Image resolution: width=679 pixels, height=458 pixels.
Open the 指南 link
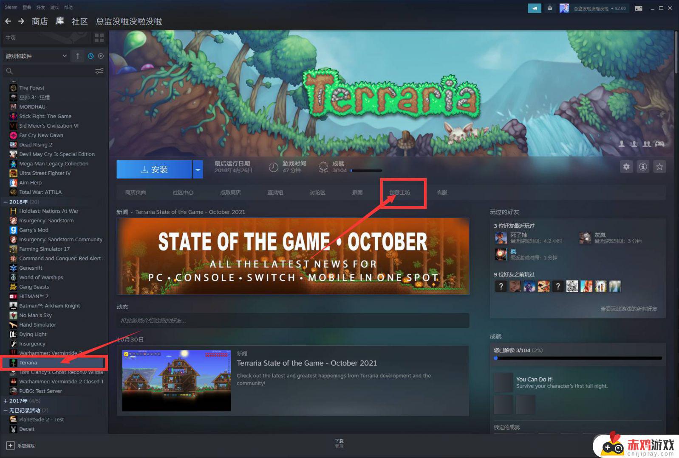coord(357,193)
